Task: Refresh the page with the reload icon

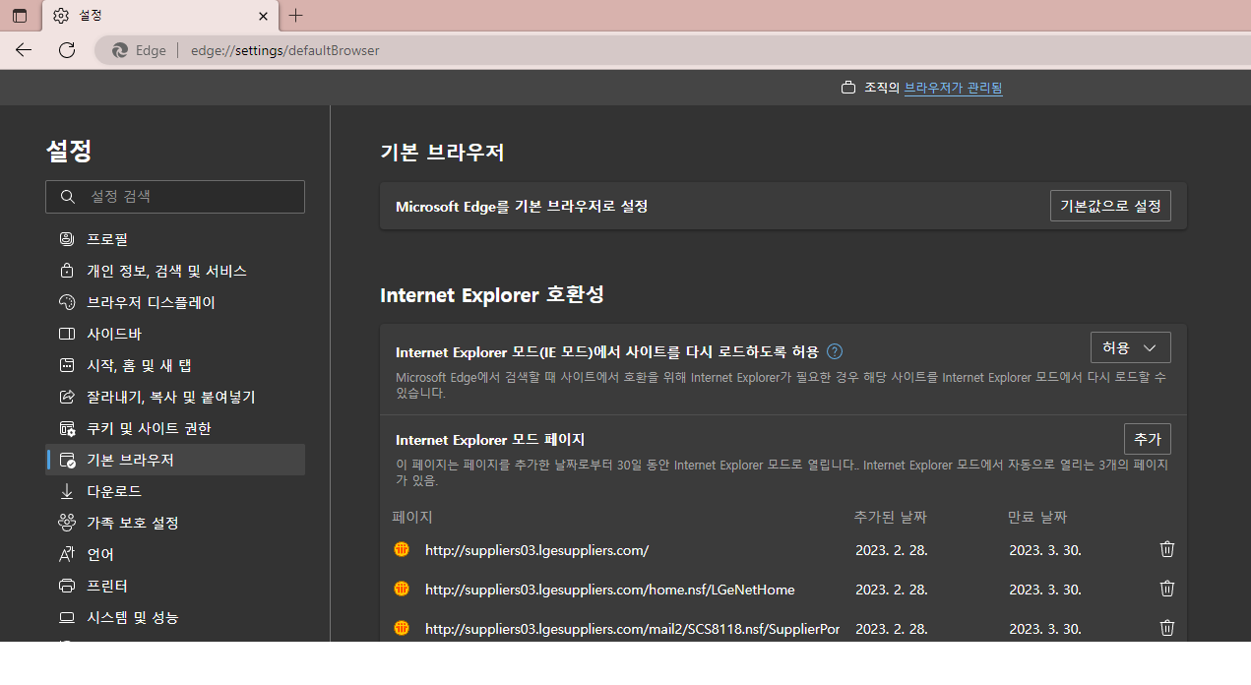Action: tap(67, 50)
